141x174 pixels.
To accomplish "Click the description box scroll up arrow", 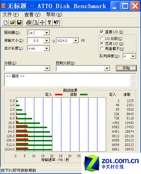I will [x=133, y=77].
